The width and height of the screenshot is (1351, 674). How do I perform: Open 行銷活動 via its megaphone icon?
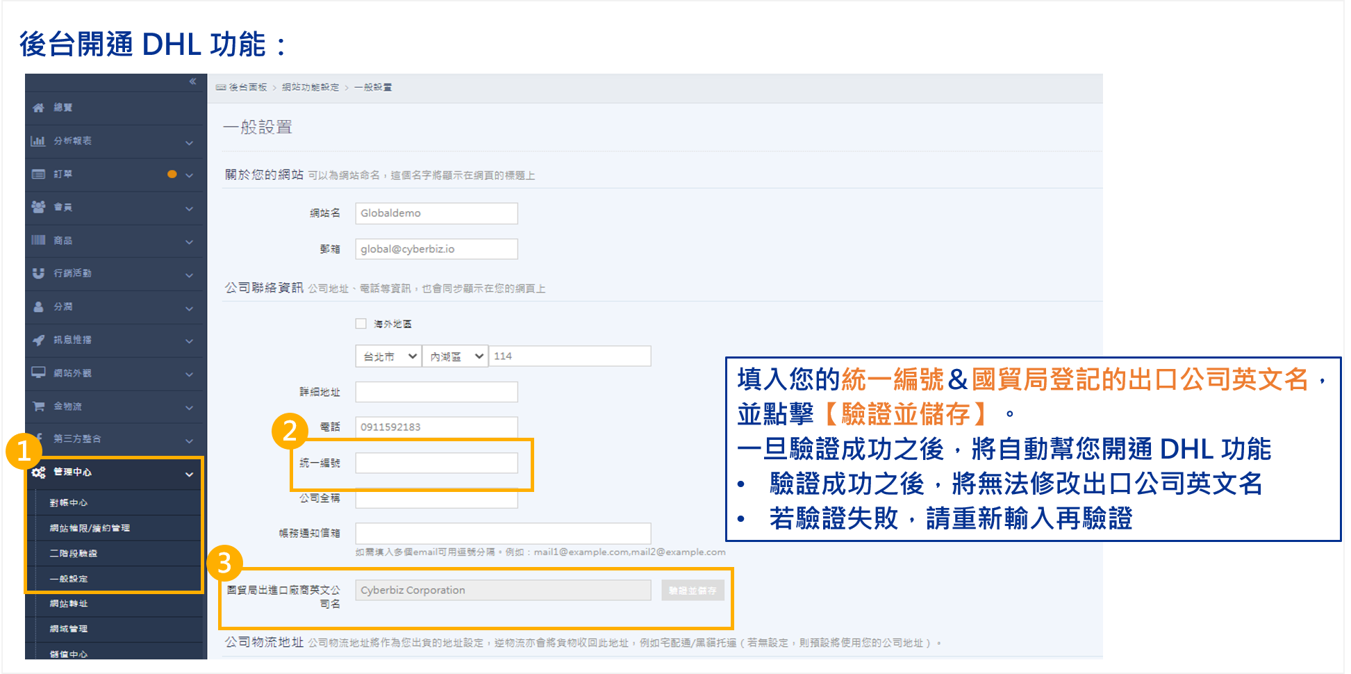38,273
